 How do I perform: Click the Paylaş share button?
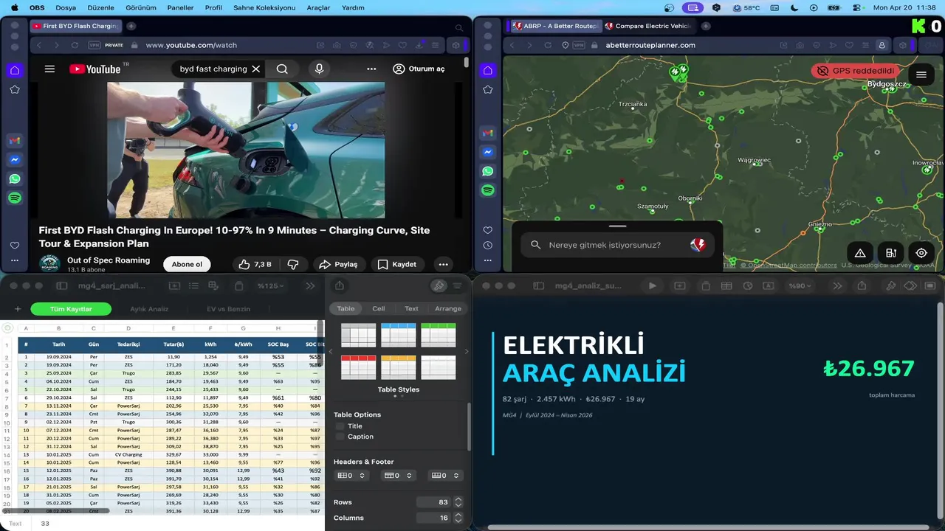(x=338, y=264)
